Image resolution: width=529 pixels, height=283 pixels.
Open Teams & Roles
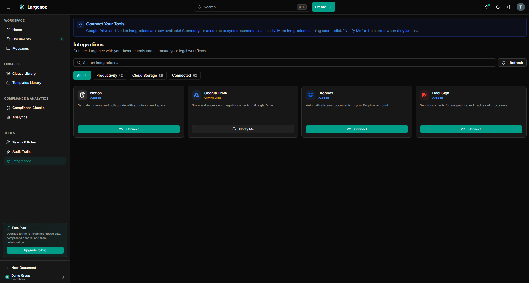point(35,142)
